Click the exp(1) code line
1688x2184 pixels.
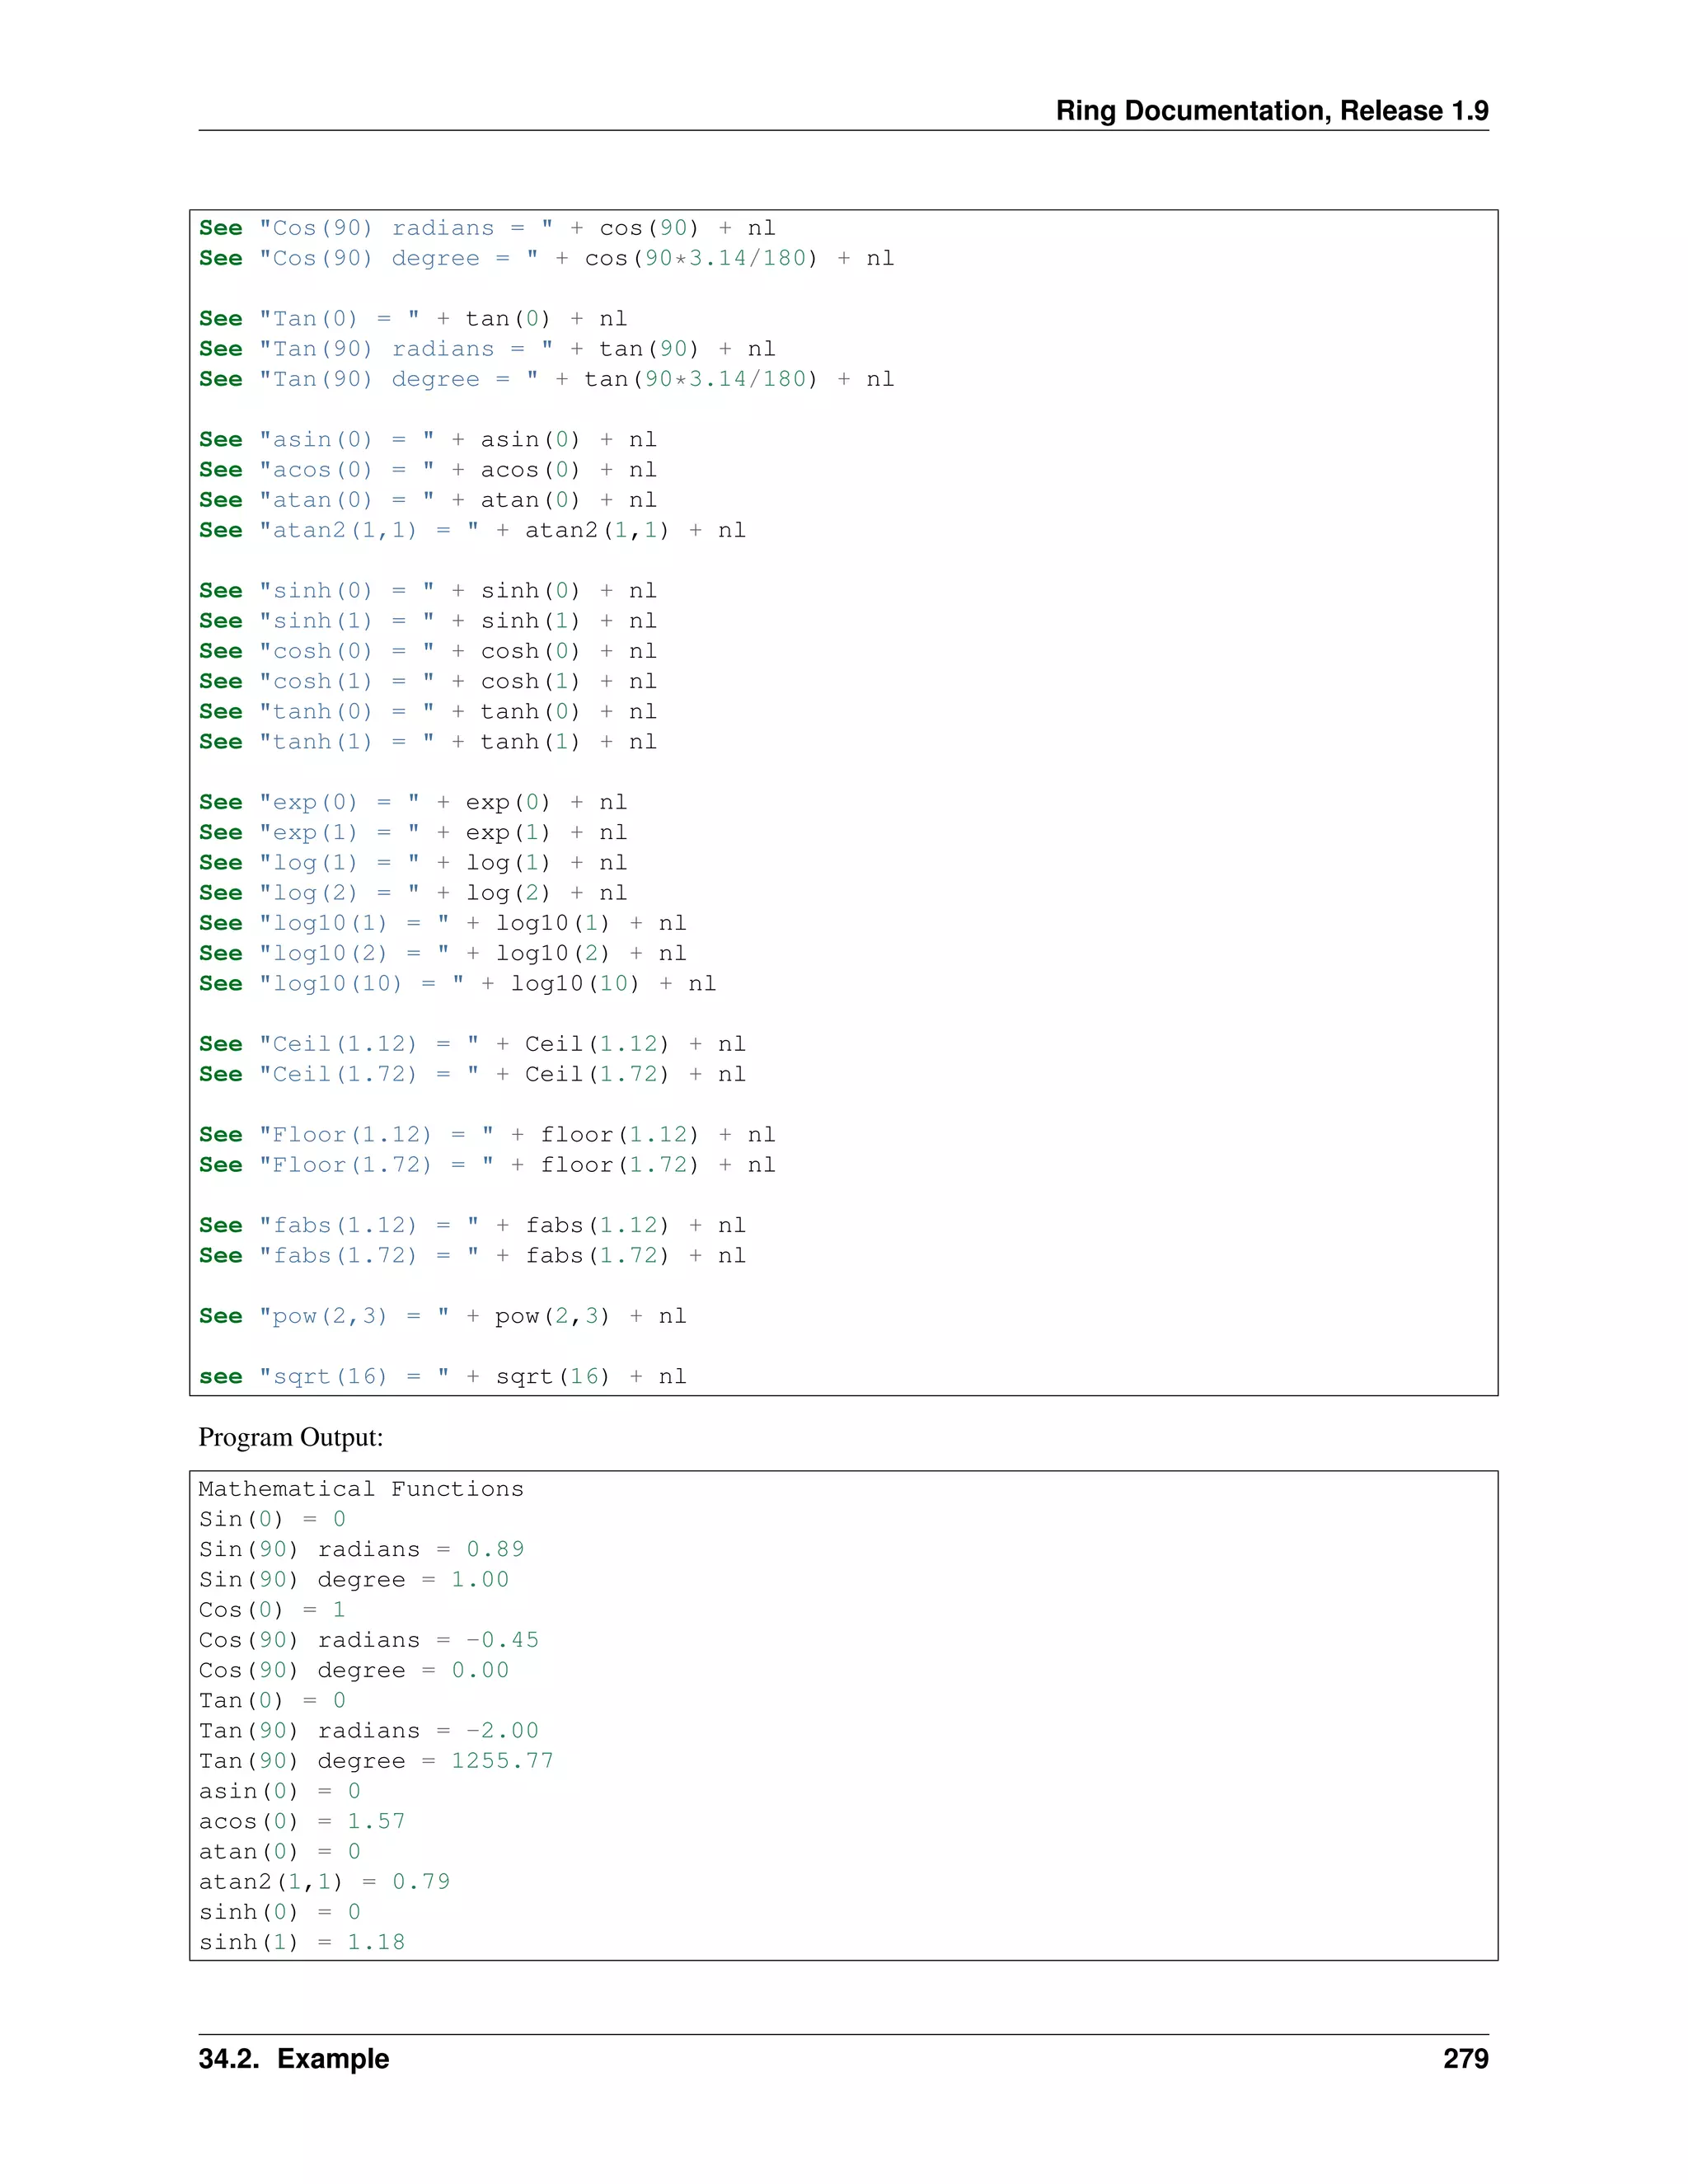coord(412,833)
